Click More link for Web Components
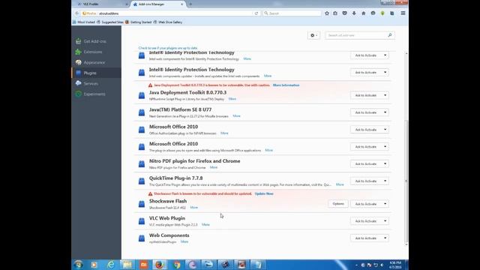This screenshot has height=270, width=480. point(184,241)
